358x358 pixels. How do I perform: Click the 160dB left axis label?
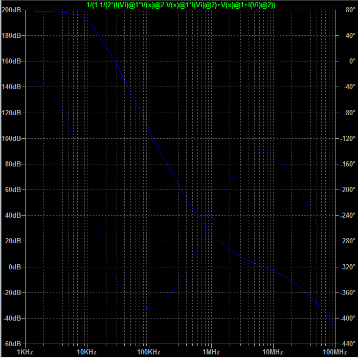click(x=11, y=61)
